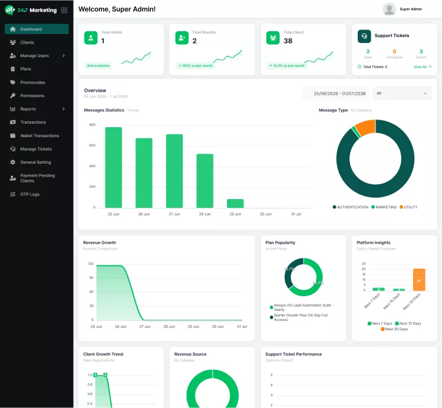Open Clients from the sidebar
442x408 pixels.
coord(37,42)
